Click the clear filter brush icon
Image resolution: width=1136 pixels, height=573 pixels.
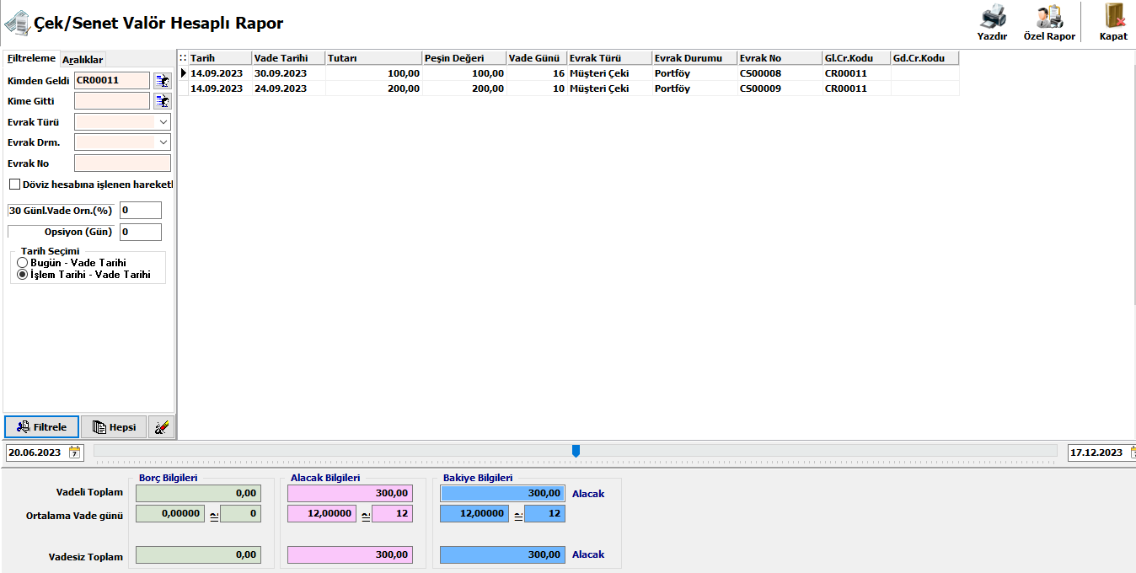coord(162,427)
